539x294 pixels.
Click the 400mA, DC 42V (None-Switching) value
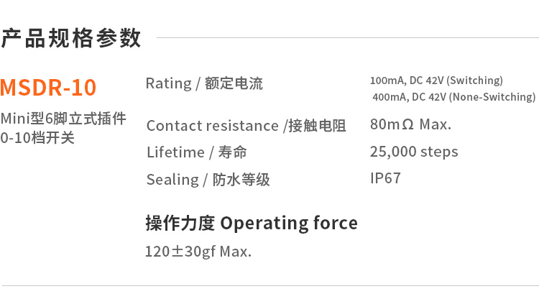click(453, 97)
